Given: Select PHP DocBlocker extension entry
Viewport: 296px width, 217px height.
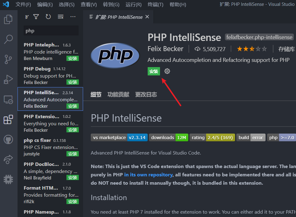Looking at the screenshot, I should 50,171.
